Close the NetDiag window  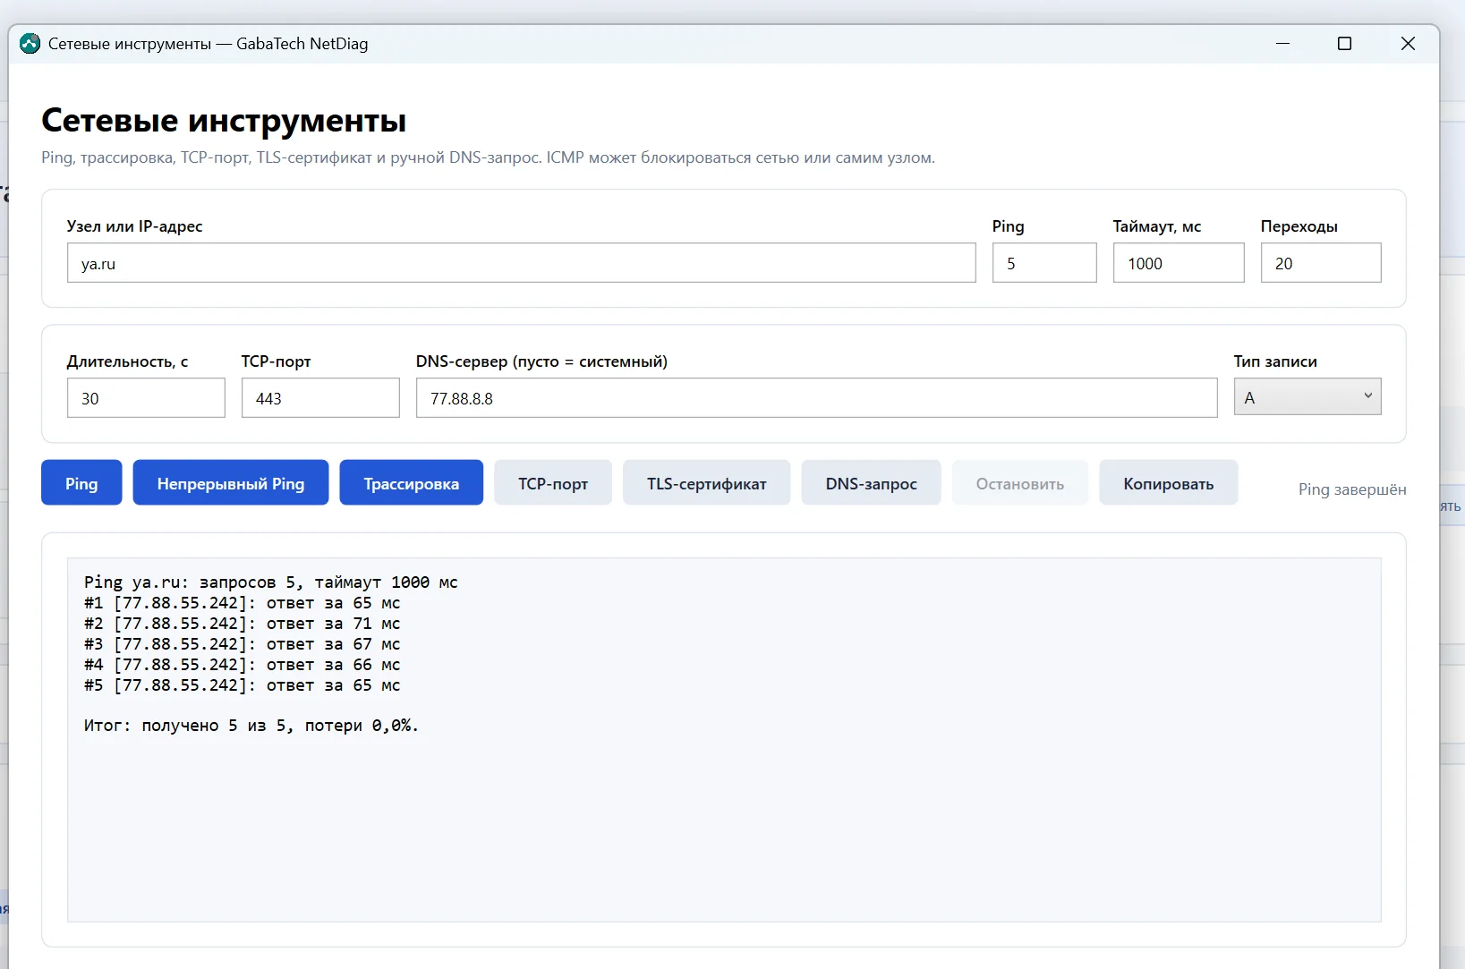(x=1408, y=44)
